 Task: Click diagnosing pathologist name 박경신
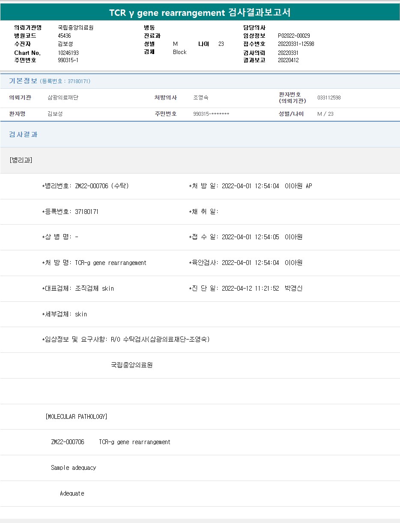(293, 289)
